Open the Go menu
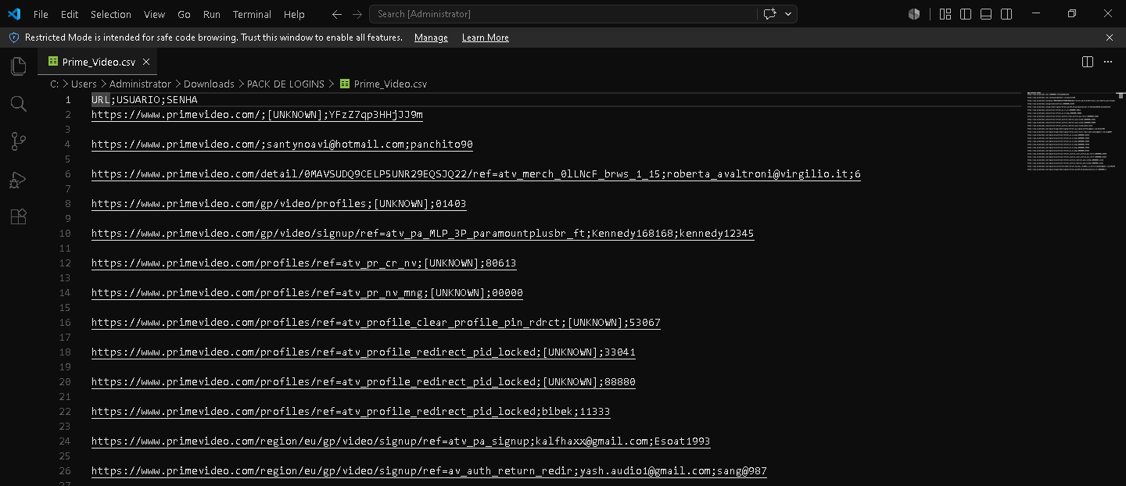Image resolution: width=1126 pixels, height=486 pixels. tap(184, 14)
